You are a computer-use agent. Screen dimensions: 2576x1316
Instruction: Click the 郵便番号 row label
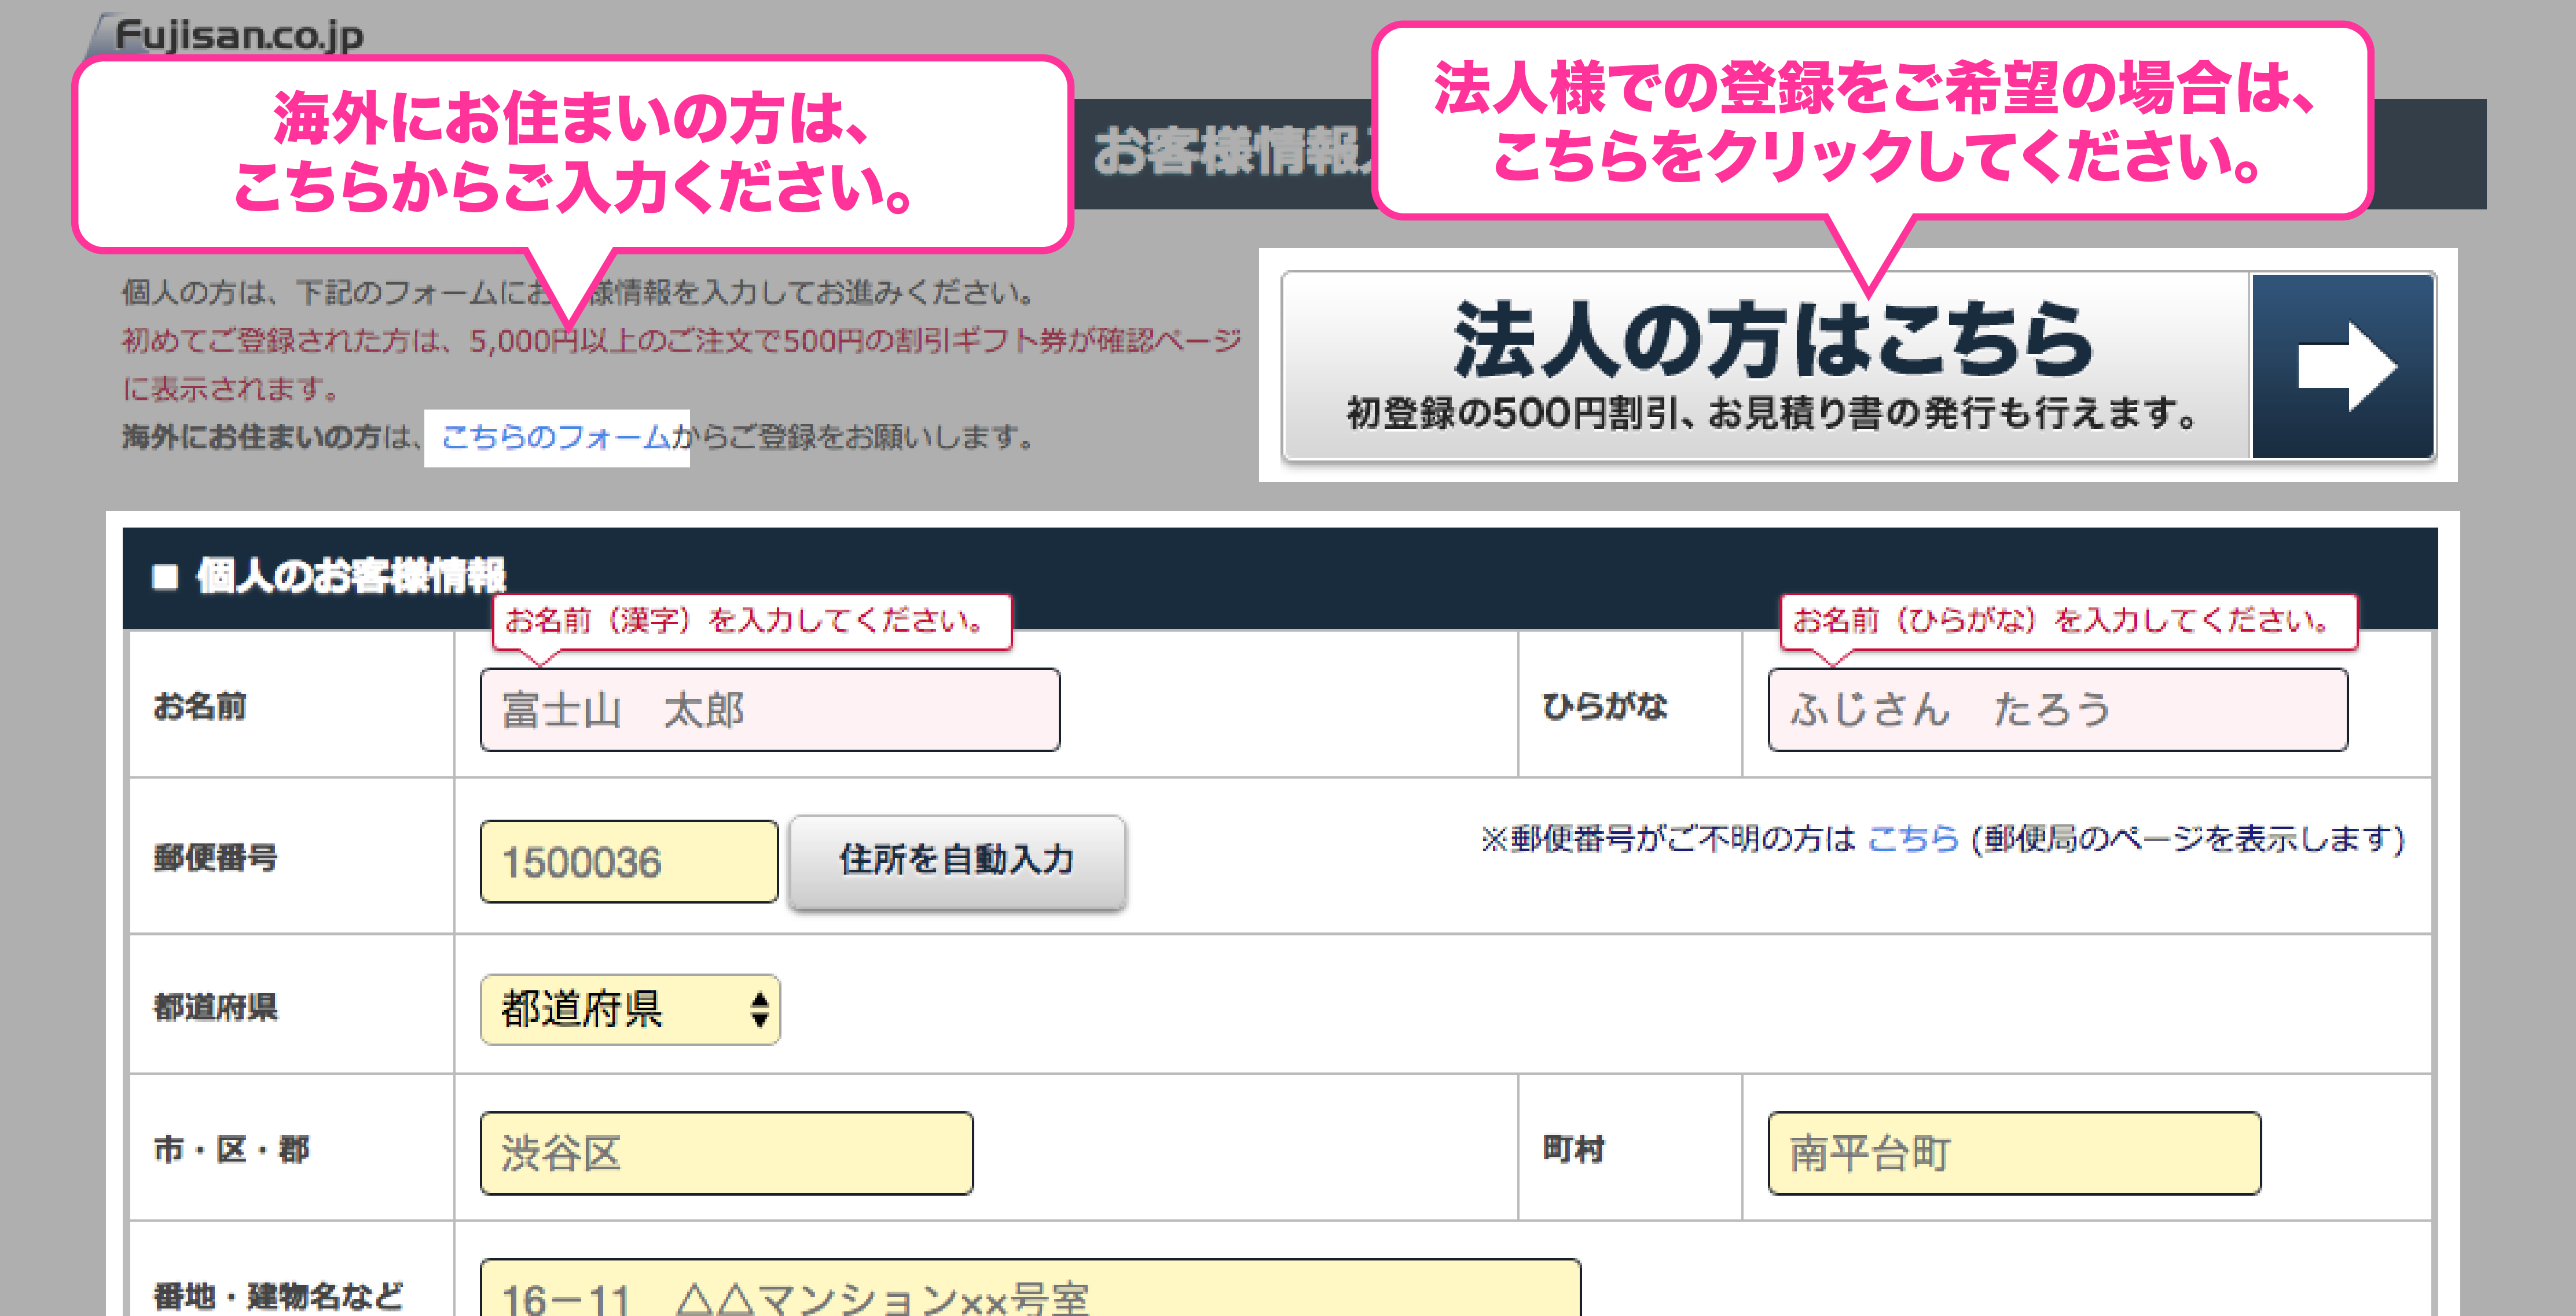[x=215, y=857]
